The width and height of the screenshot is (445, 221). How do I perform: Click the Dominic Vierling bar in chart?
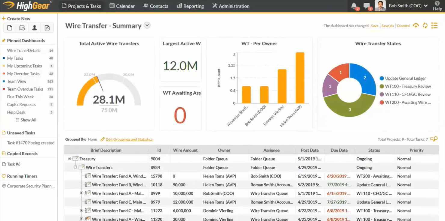pyautogui.click(x=282, y=86)
